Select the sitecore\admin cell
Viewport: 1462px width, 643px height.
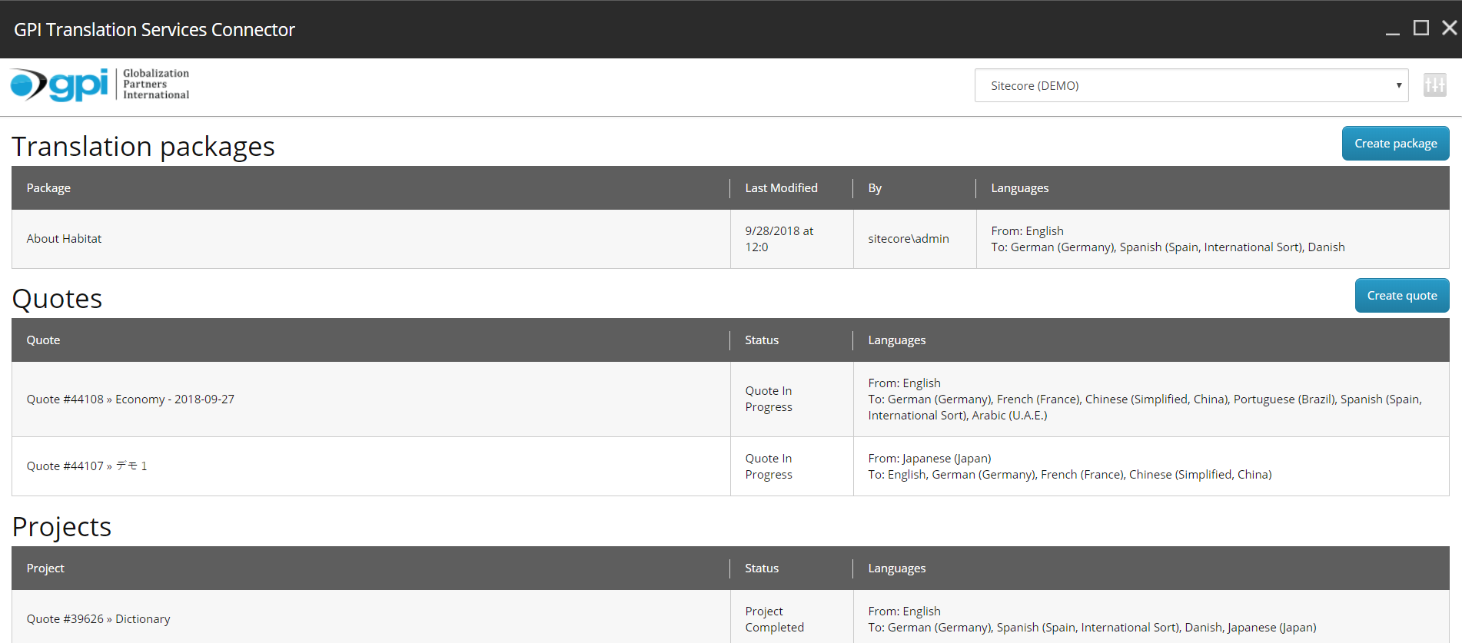tap(909, 239)
